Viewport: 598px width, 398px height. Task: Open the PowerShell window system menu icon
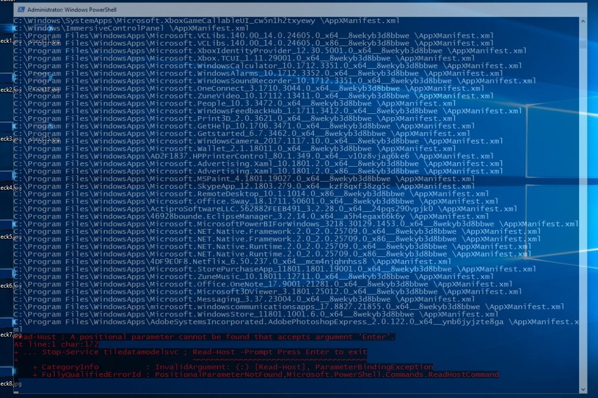[21, 10]
